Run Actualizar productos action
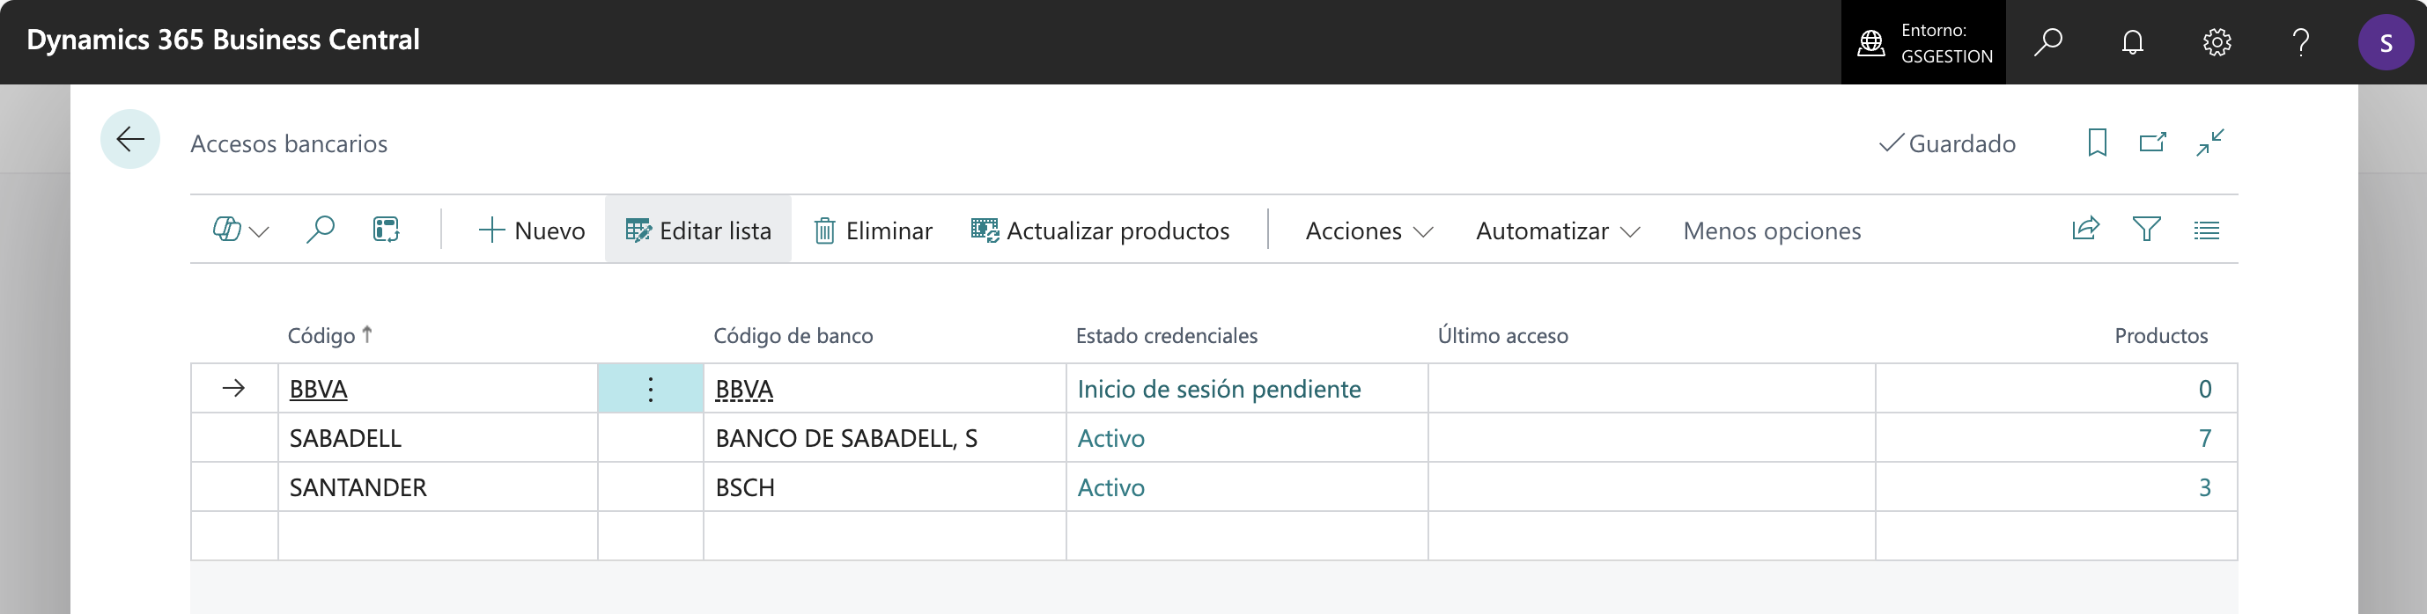 click(x=1100, y=230)
